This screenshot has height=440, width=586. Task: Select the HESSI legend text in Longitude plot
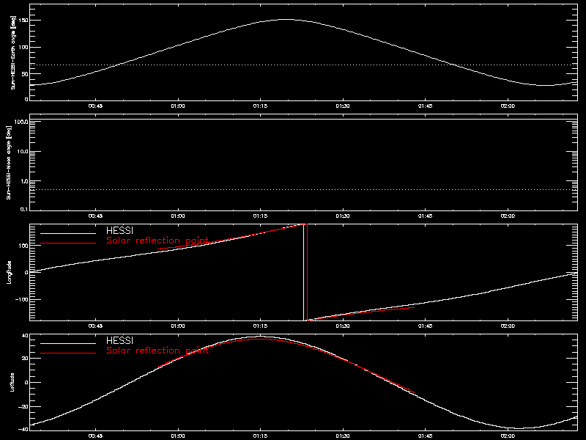(119, 230)
